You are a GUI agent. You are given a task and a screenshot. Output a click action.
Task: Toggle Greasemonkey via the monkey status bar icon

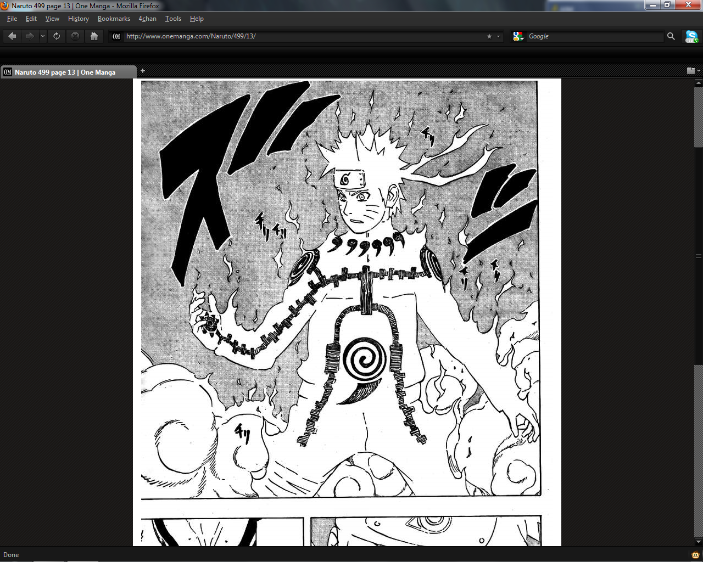(x=694, y=554)
